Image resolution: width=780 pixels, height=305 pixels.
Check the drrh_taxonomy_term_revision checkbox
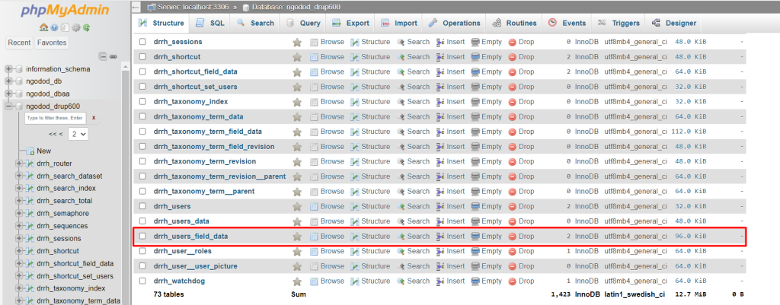142,161
